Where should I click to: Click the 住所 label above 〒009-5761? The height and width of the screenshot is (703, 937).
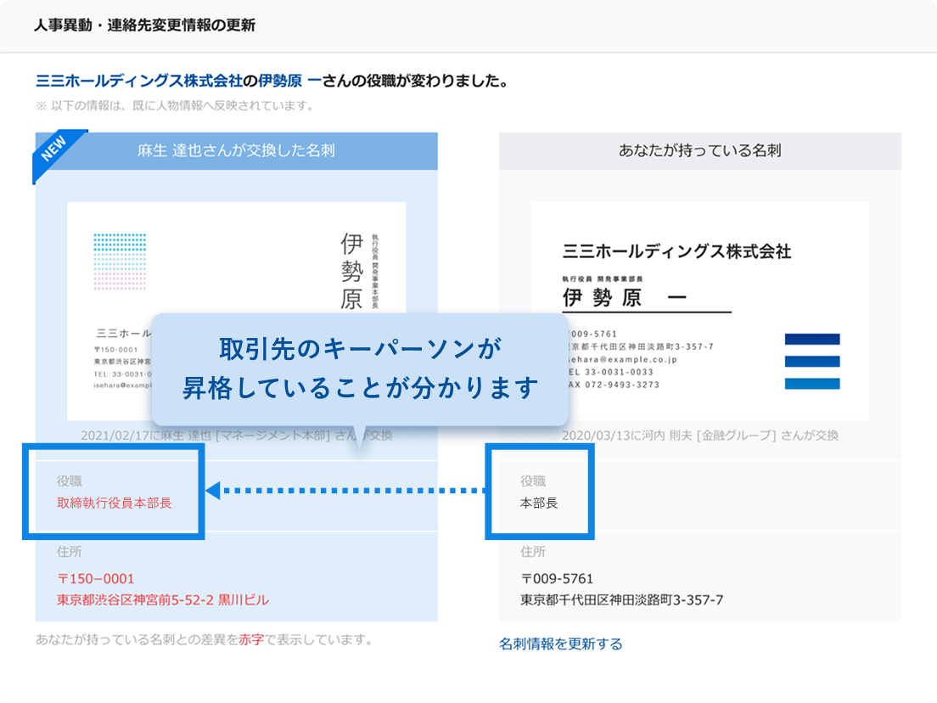point(532,551)
